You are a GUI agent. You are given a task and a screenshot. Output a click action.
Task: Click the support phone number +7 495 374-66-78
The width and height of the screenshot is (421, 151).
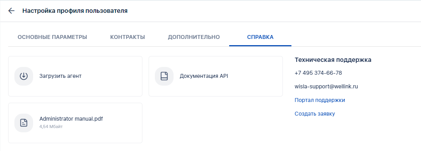click(x=318, y=73)
